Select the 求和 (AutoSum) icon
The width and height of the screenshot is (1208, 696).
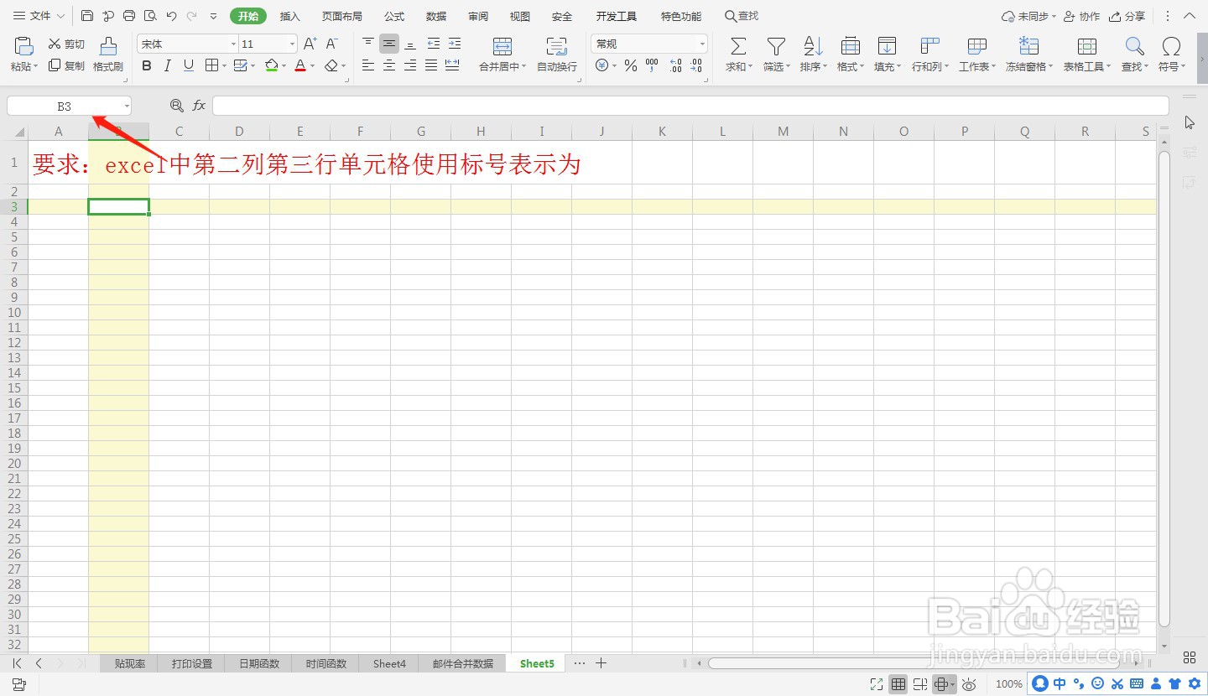pyautogui.click(x=737, y=47)
